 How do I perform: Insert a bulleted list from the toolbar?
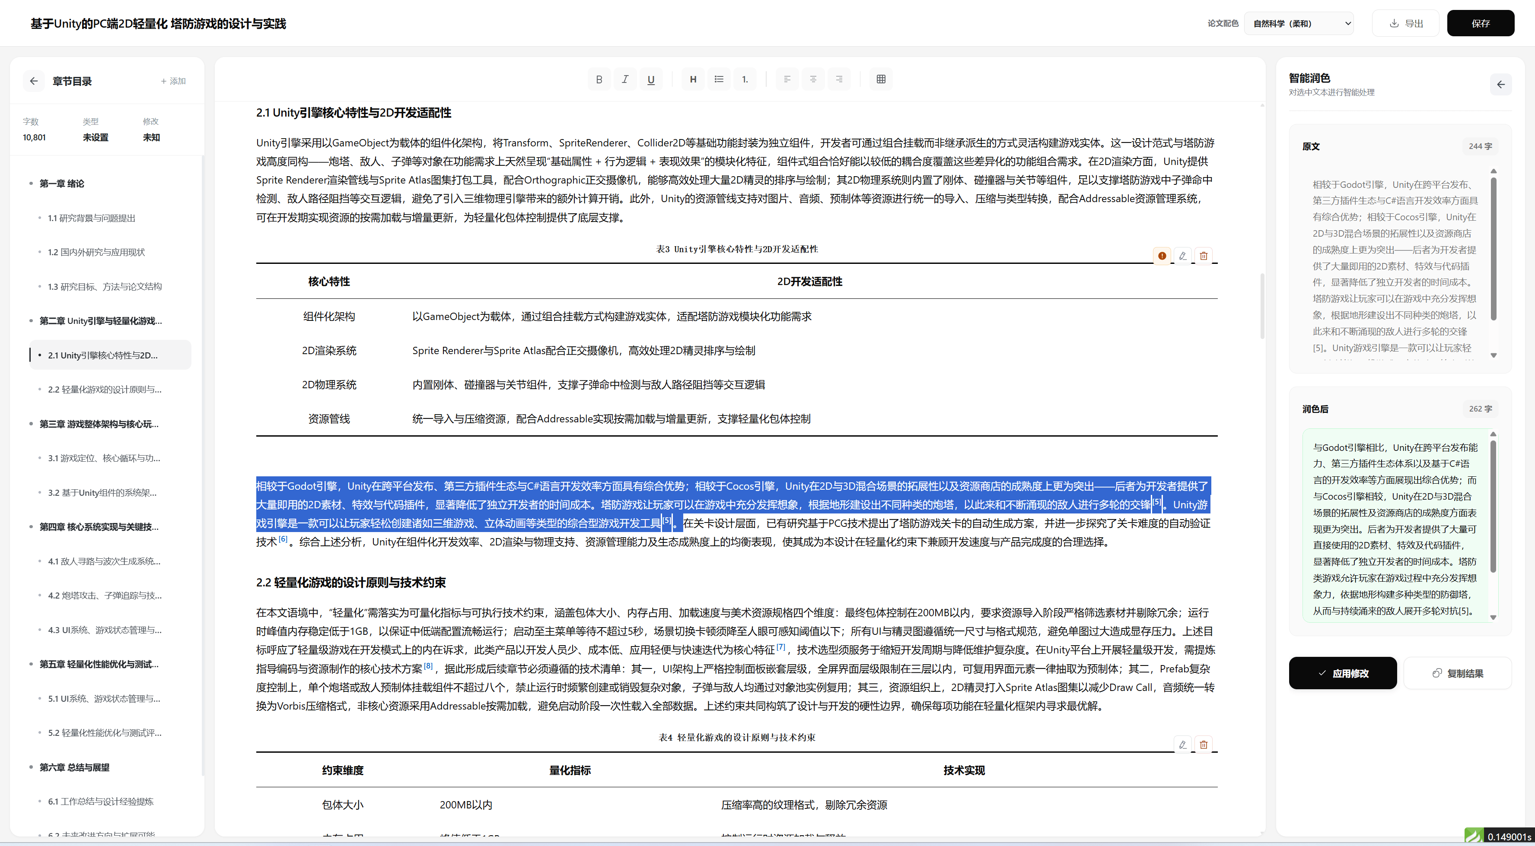coord(719,79)
